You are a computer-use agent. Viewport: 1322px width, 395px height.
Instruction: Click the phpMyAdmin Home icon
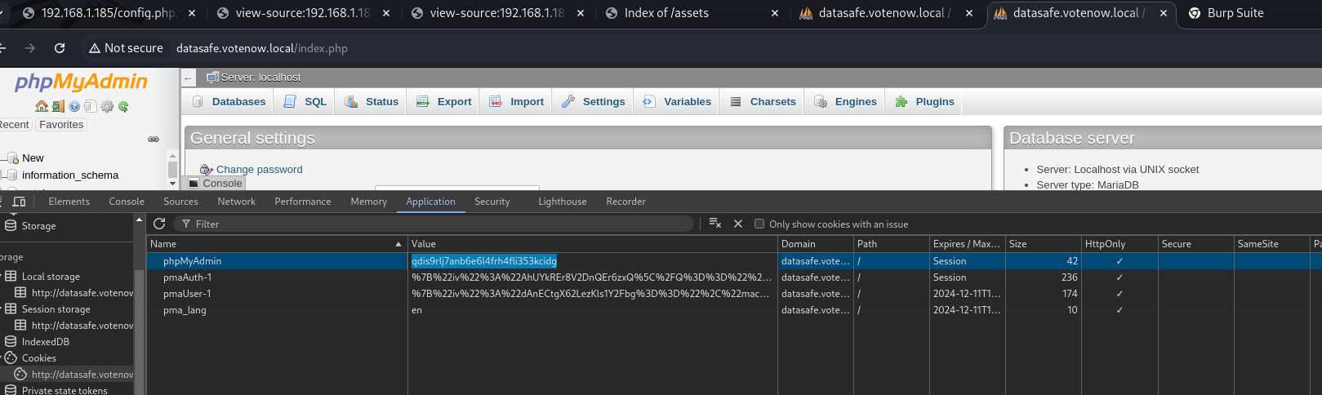41,106
